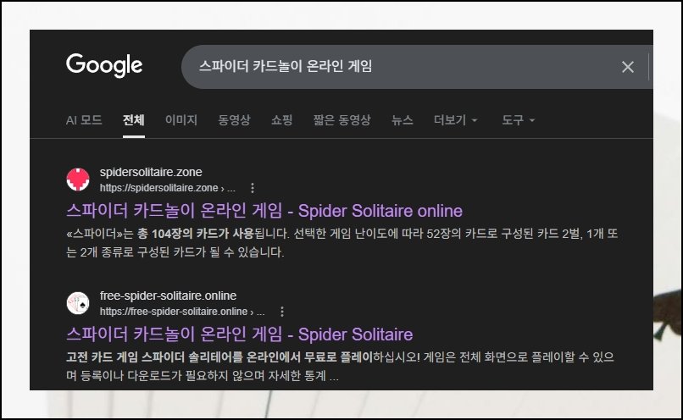This screenshot has width=683, height=420.
Task: Switch to the AI 모드 tab
Action: pos(84,119)
